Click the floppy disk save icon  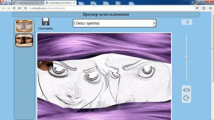pyautogui.click(x=45, y=21)
